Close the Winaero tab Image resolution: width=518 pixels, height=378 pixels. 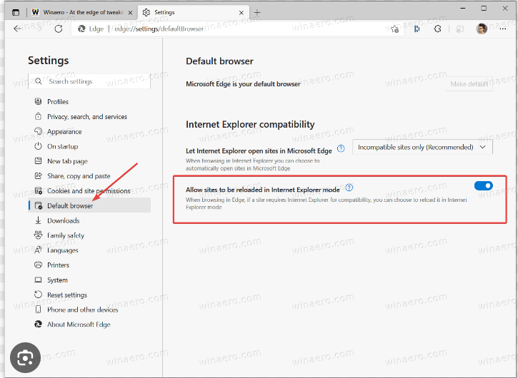tap(131, 13)
